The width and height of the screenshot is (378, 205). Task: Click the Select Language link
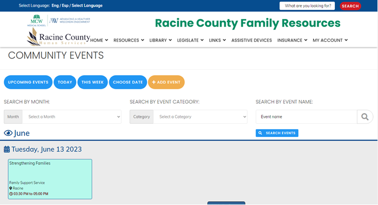(x=87, y=5)
